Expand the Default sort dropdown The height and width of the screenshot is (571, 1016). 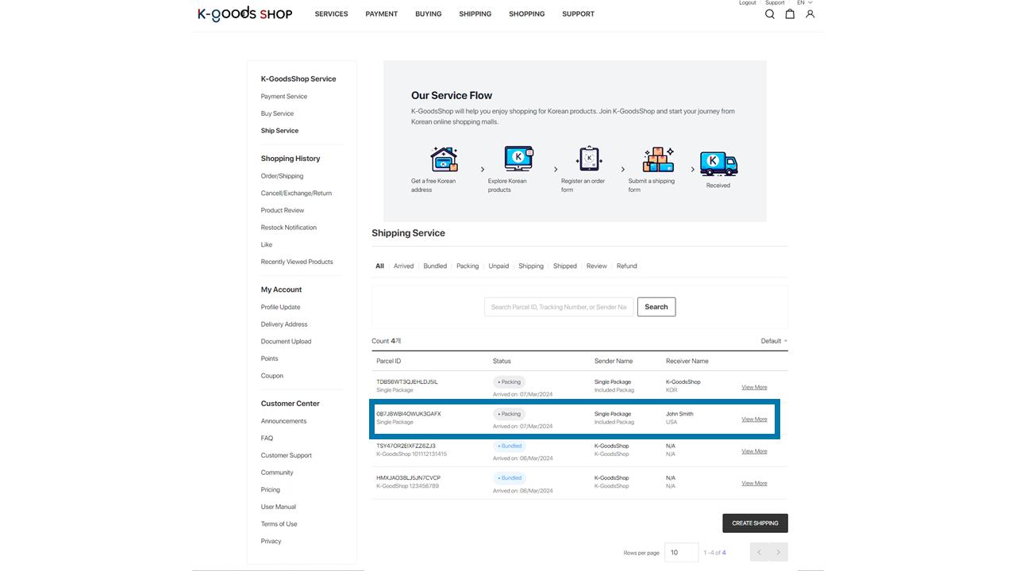coord(774,341)
